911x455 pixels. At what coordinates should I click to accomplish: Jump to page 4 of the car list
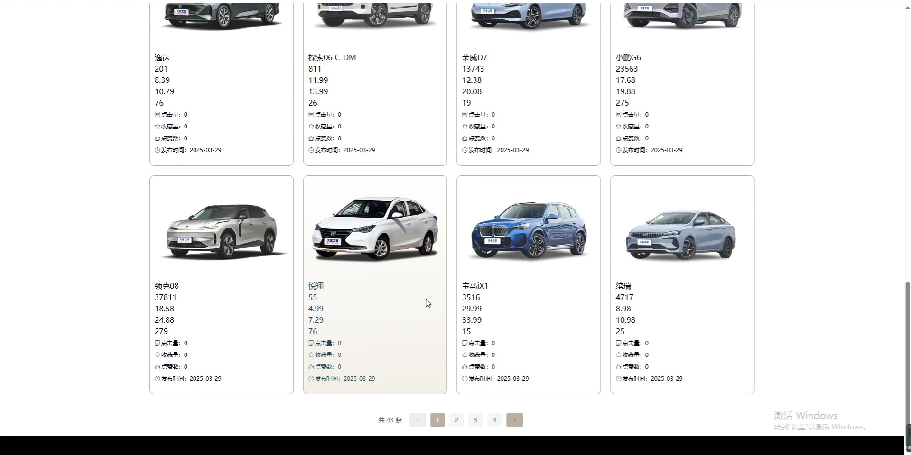(x=494, y=420)
